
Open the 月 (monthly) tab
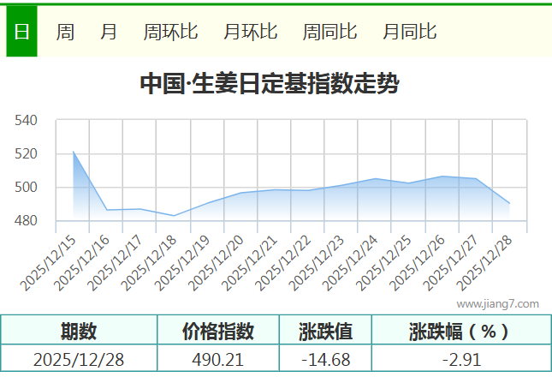[x=109, y=32]
